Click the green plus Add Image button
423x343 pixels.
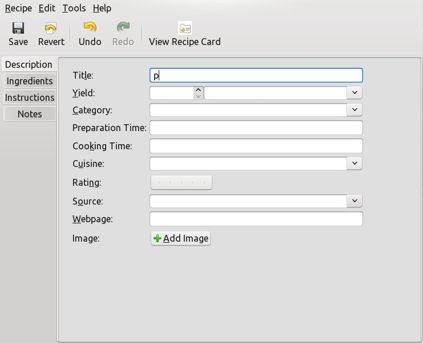click(x=180, y=238)
